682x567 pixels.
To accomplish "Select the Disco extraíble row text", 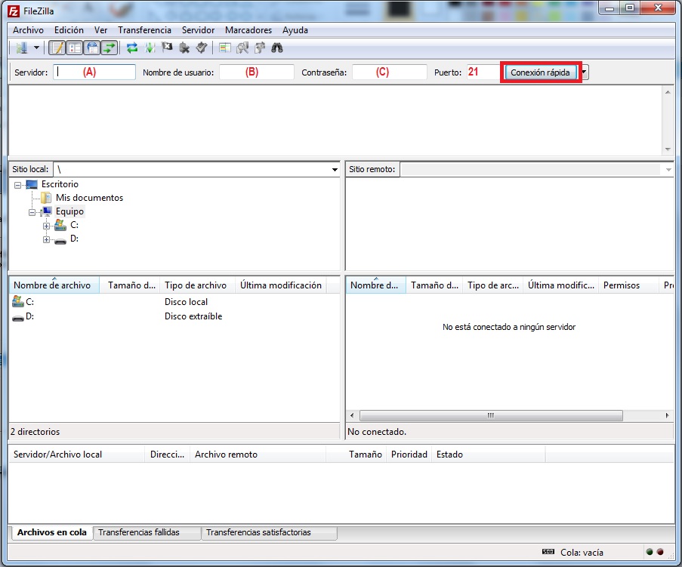I will pyautogui.click(x=193, y=316).
